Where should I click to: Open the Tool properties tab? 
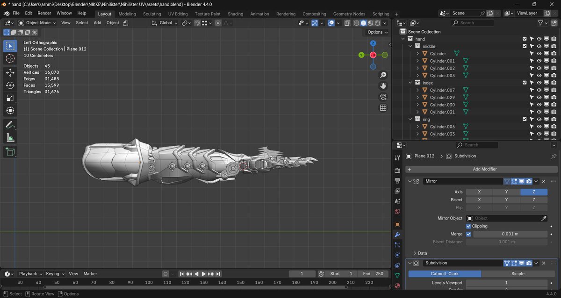pyautogui.click(x=397, y=158)
